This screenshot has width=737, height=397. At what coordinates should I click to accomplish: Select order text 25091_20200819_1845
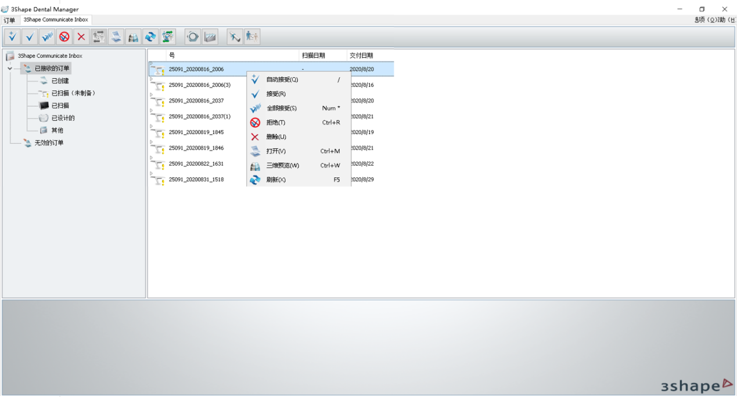pyautogui.click(x=196, y=132)
